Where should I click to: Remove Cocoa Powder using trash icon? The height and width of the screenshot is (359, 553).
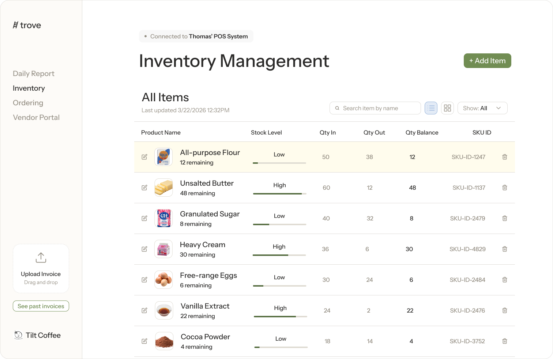point(505,341)
